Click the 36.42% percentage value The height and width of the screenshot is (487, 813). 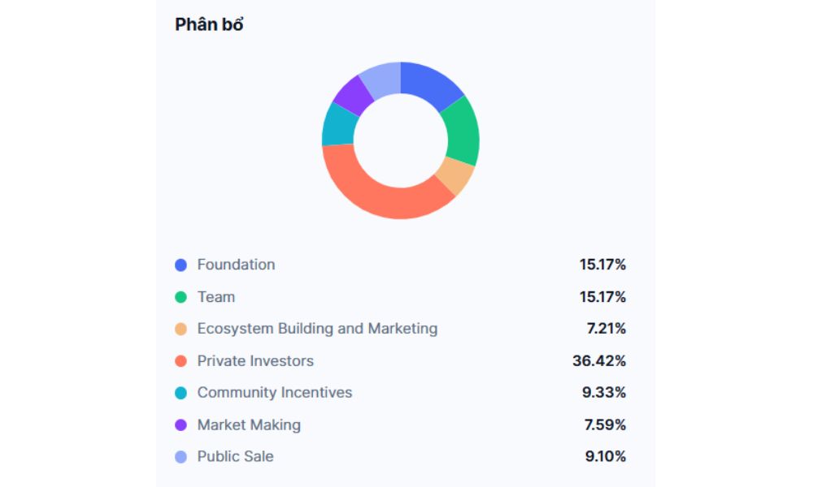(599, 361)
